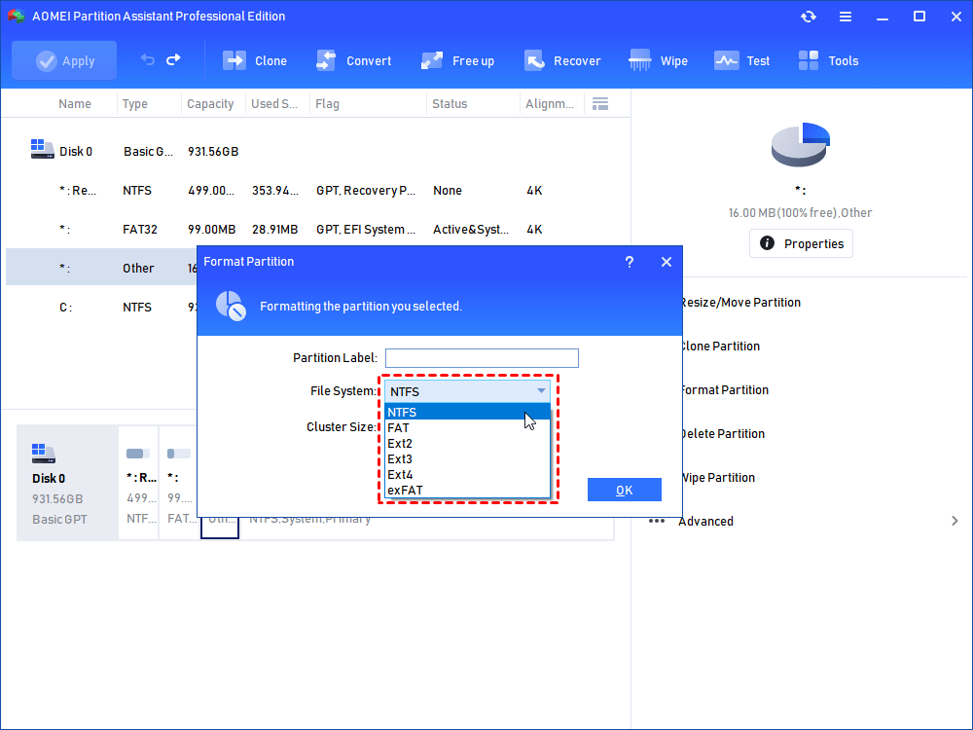
Task: Pick FAT from the file system options
Action: 398,428
